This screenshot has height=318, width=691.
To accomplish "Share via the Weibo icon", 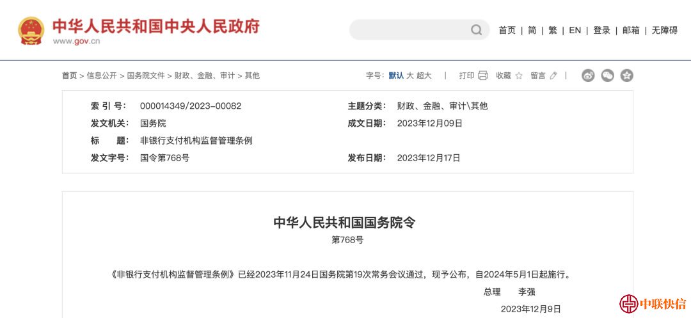I will tap(588, 76).
